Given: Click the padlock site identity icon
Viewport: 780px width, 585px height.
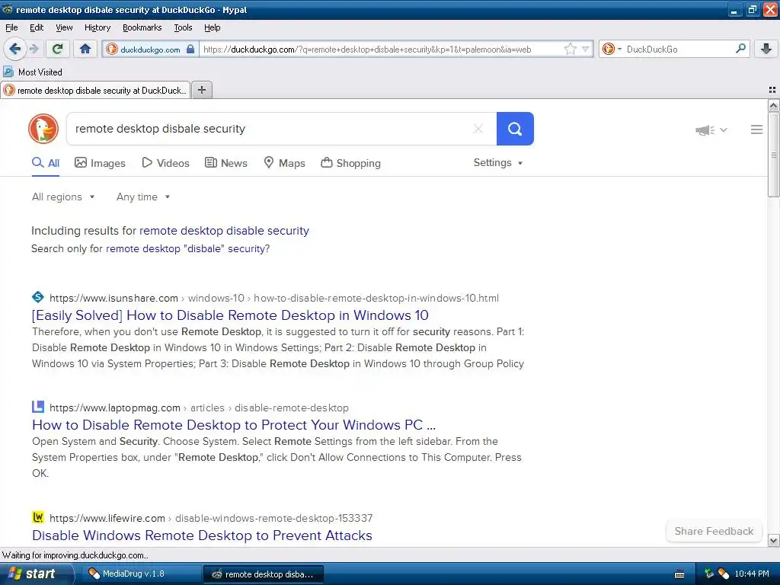Looking at the screenshot, I should (x=190, y=49).
